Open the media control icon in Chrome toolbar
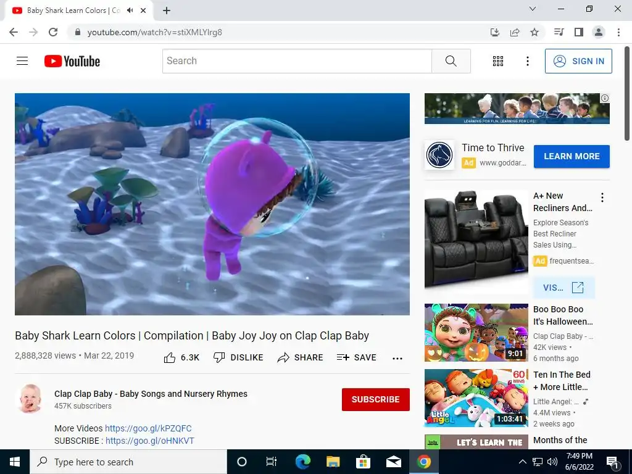Viewport: 632px width, 474px height. pos(559,32)
